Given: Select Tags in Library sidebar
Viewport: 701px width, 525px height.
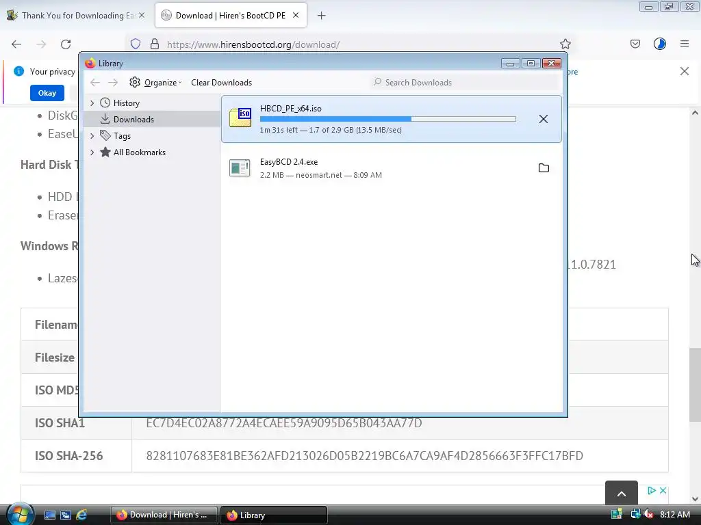Looking at the screenshot, I should [122, 136].
